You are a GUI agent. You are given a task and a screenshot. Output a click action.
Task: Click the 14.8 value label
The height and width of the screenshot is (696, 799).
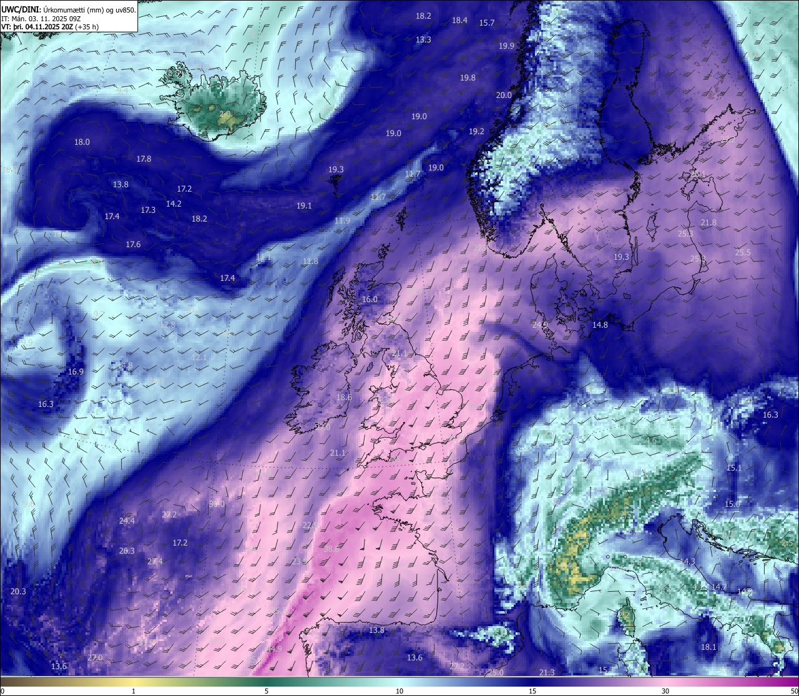coord(600,325)
